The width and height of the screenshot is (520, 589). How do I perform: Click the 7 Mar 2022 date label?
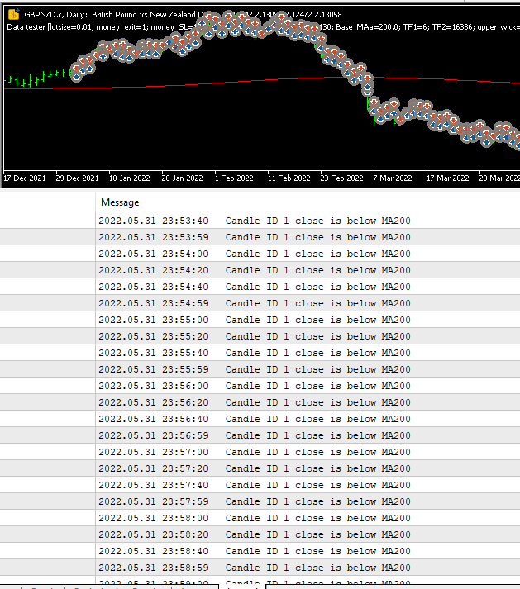pyautogui.click(x=393, y=178)
